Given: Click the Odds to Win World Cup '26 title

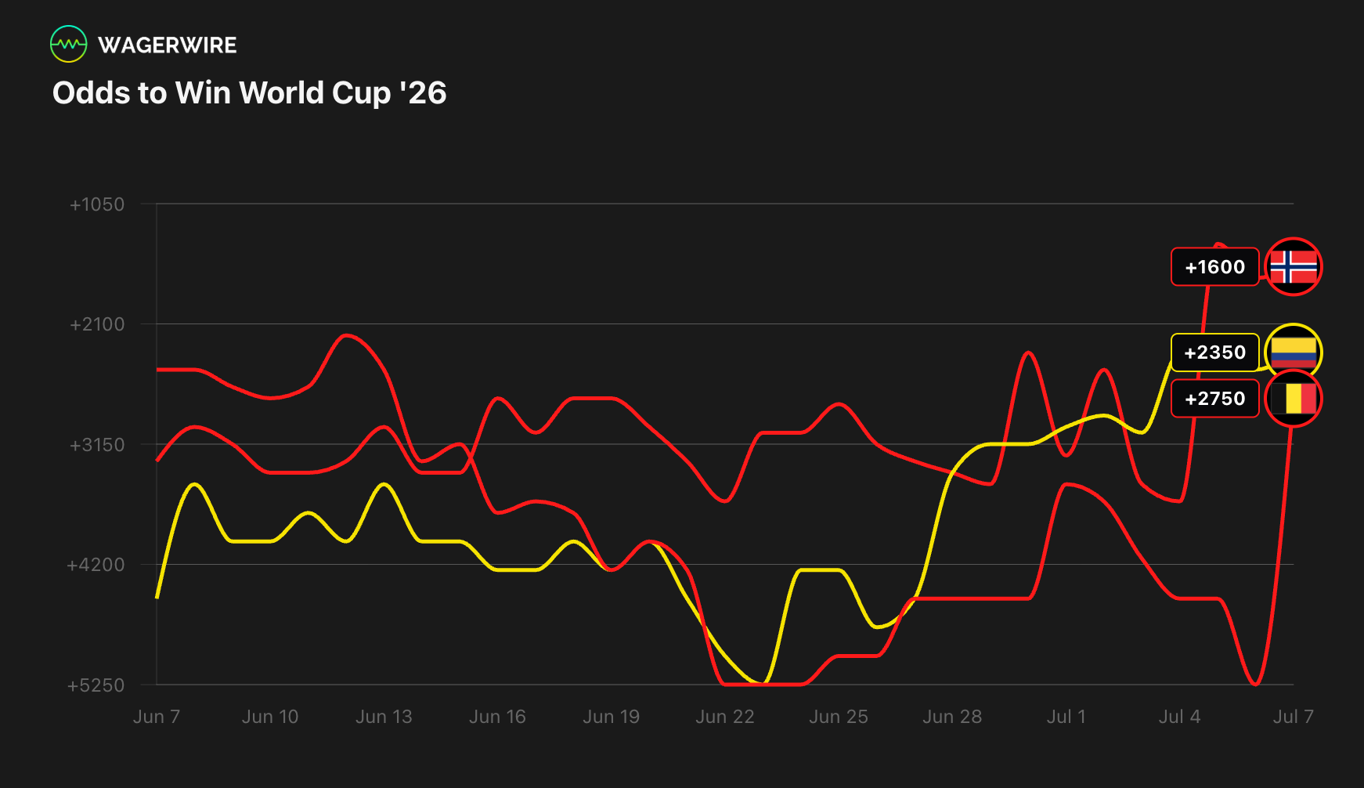Looking at the screenshot, I should point(249,93).
